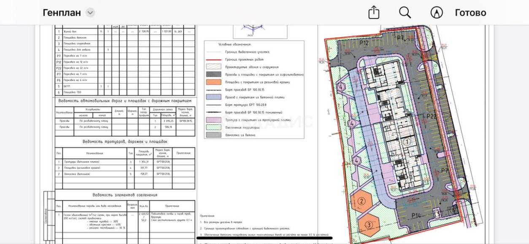Tap the Генплан document title
Image resolution: width=529 pixels, height=244 pixels.
point(62,13)
